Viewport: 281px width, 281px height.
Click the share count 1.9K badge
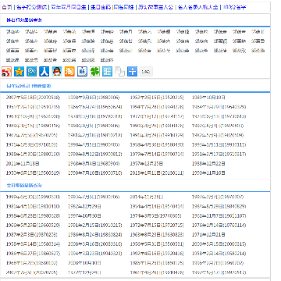tap(146, 72)
